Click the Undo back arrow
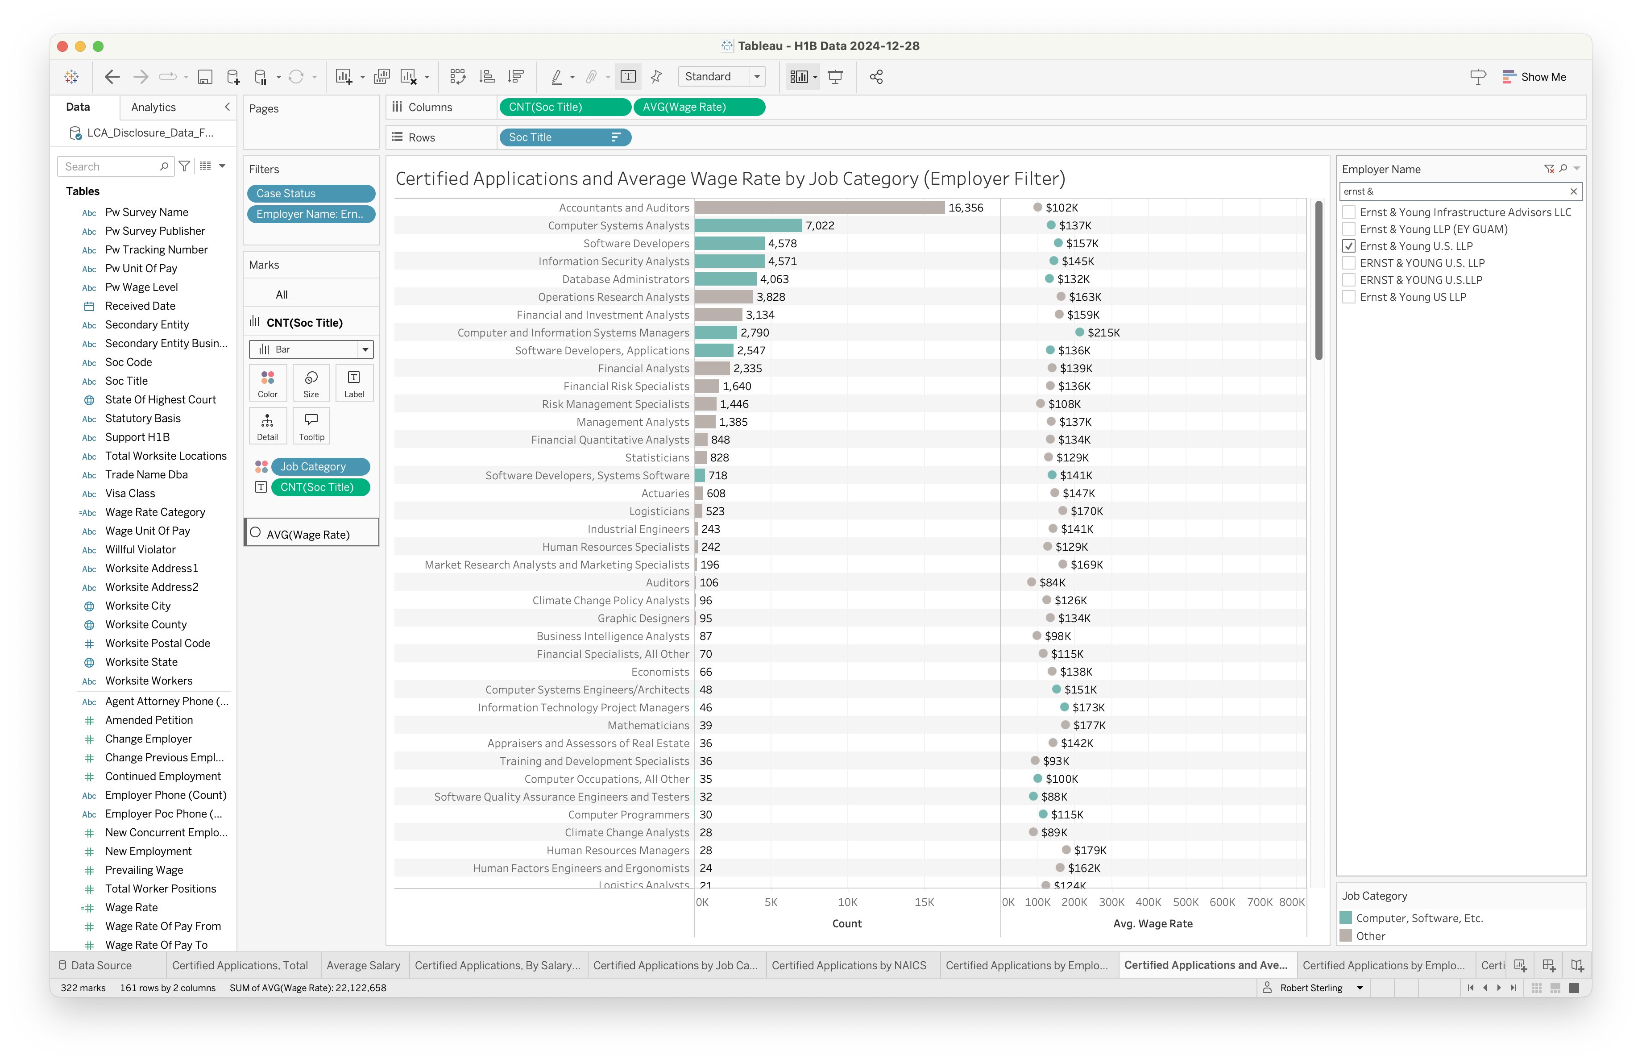Viewport: 1642px width, 1063px height. click(x=112, y=77)
